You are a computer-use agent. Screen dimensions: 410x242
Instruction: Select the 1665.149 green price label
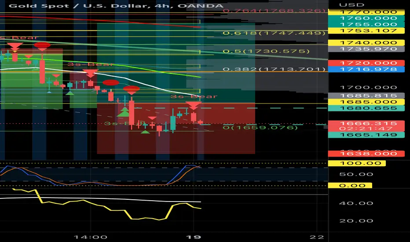[366, 135]
